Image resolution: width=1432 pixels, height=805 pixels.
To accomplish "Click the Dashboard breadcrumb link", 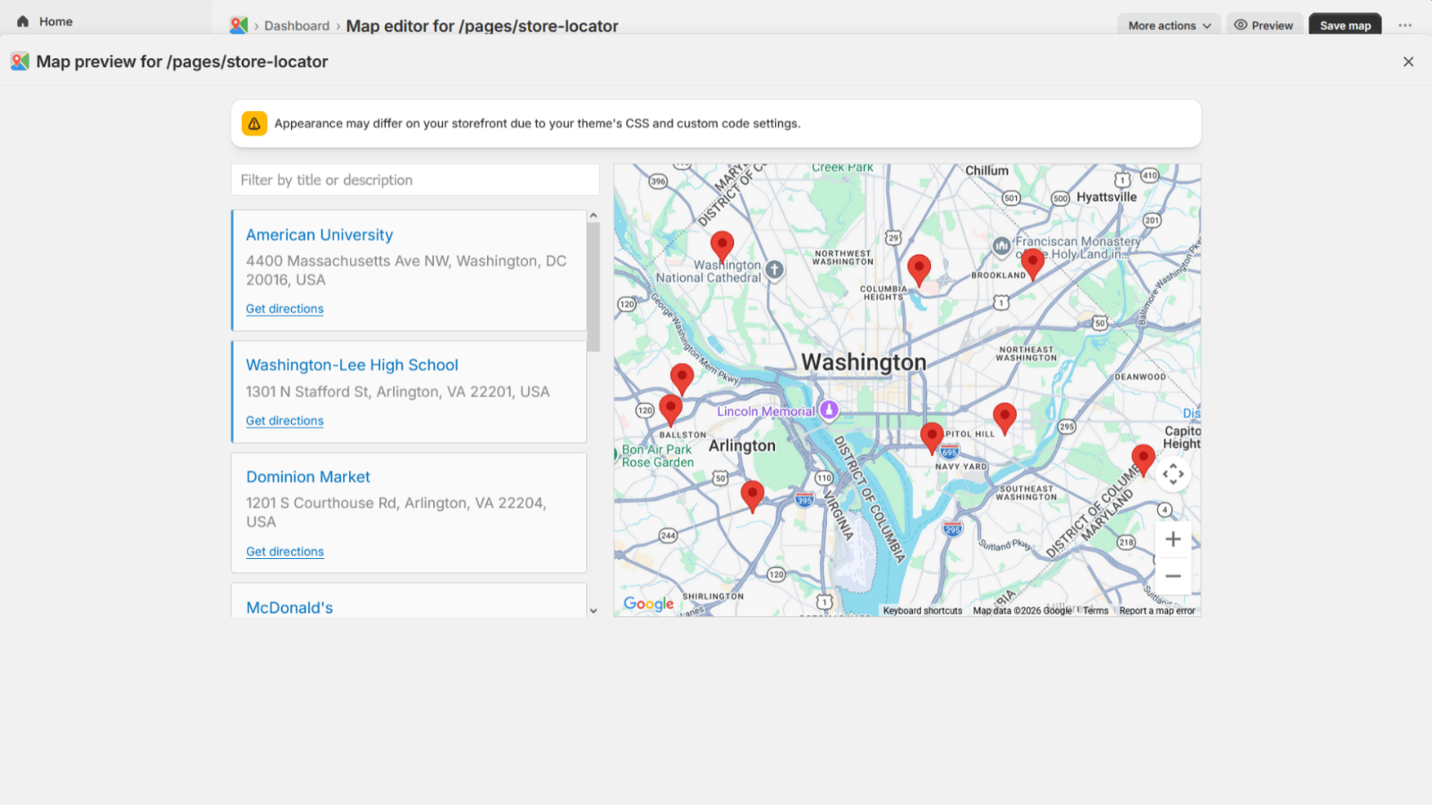I will (296, 25).
